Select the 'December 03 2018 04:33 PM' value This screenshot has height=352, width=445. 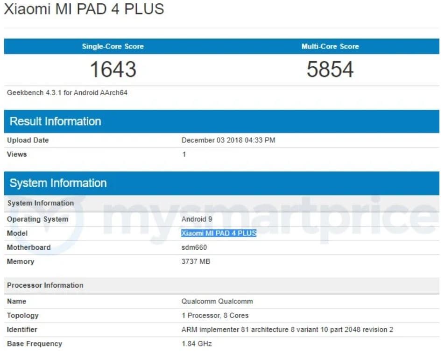click(228, 140)
